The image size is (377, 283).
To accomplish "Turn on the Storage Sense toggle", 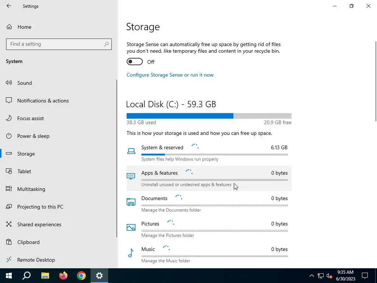I will (x=135, y=62).
